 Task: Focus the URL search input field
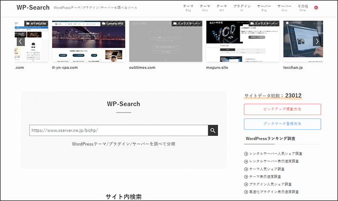[x=119, y=130]
